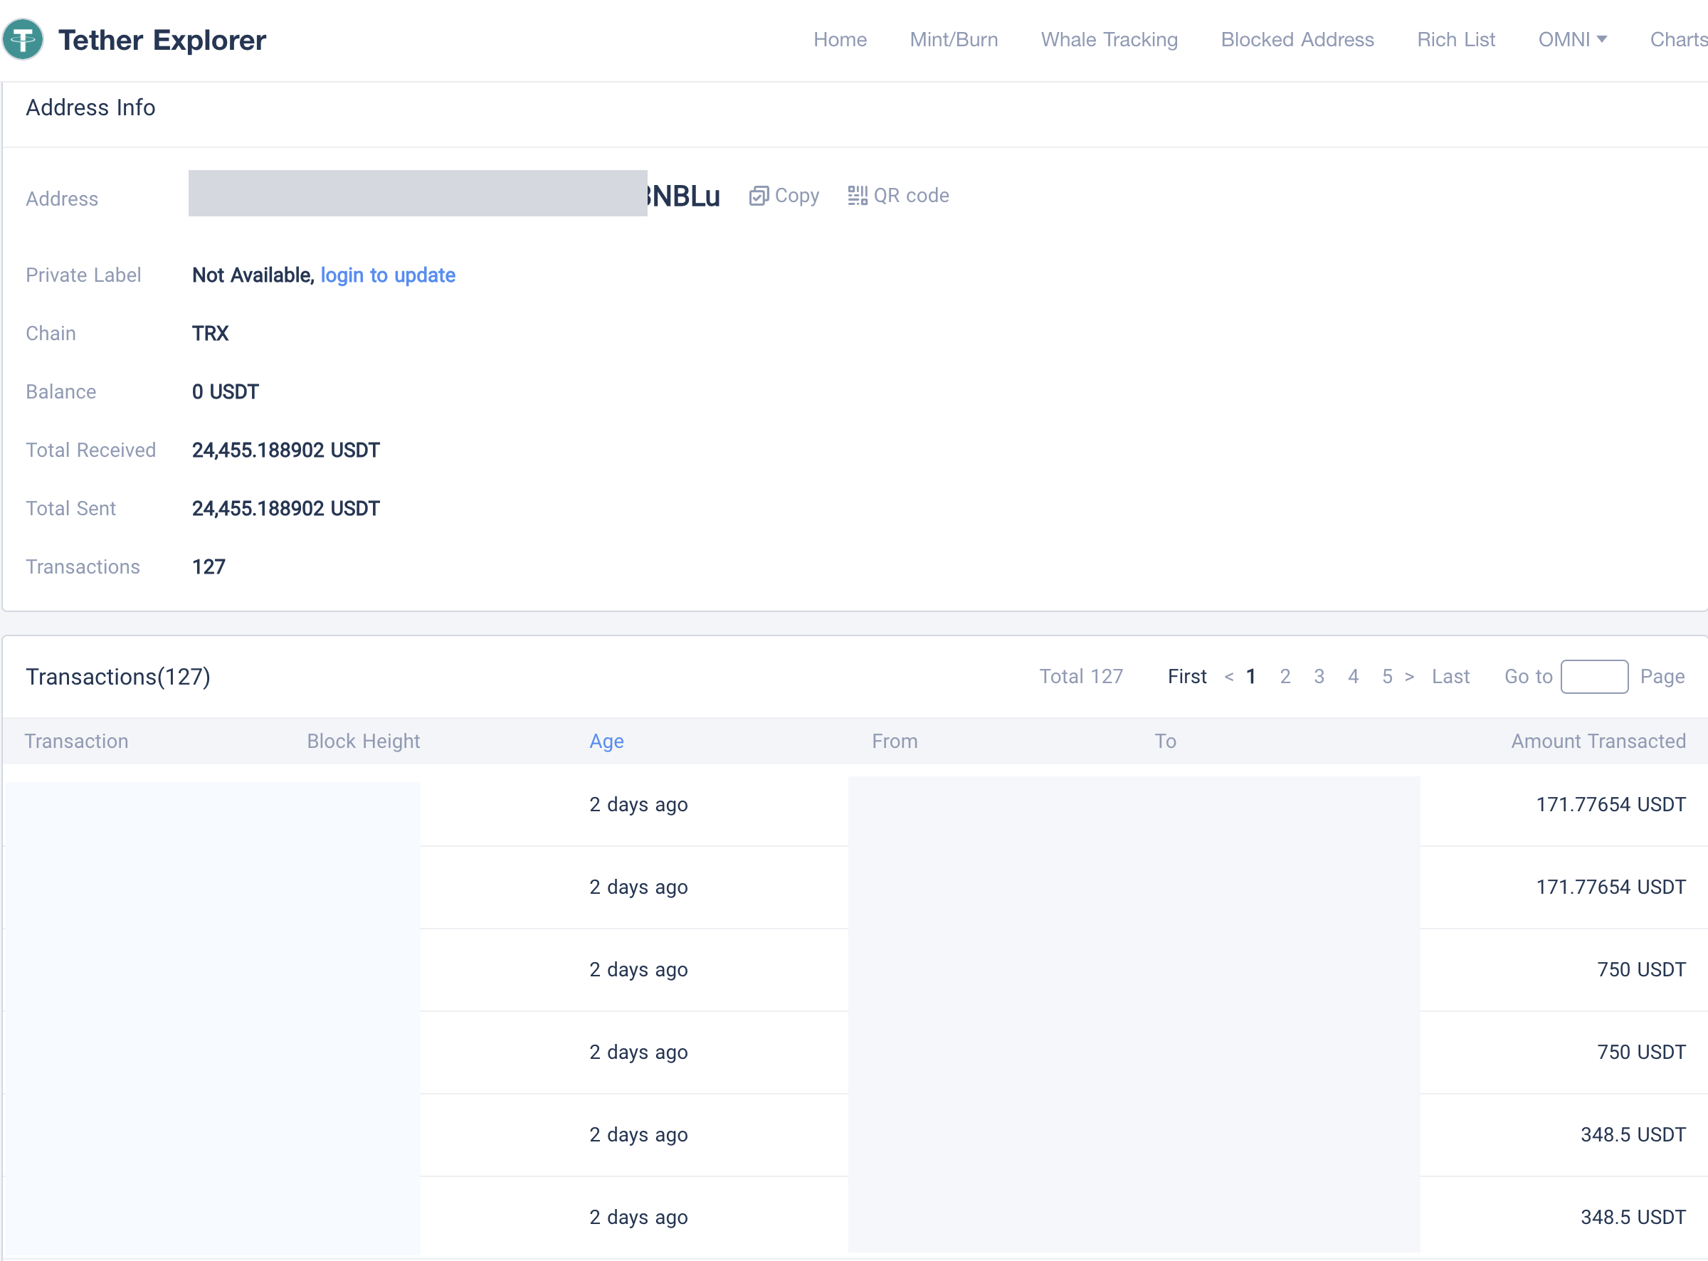This screenshot has height=1261, width=1708.
Task: Click the 'From' column header
Action: tap(895, 742)
